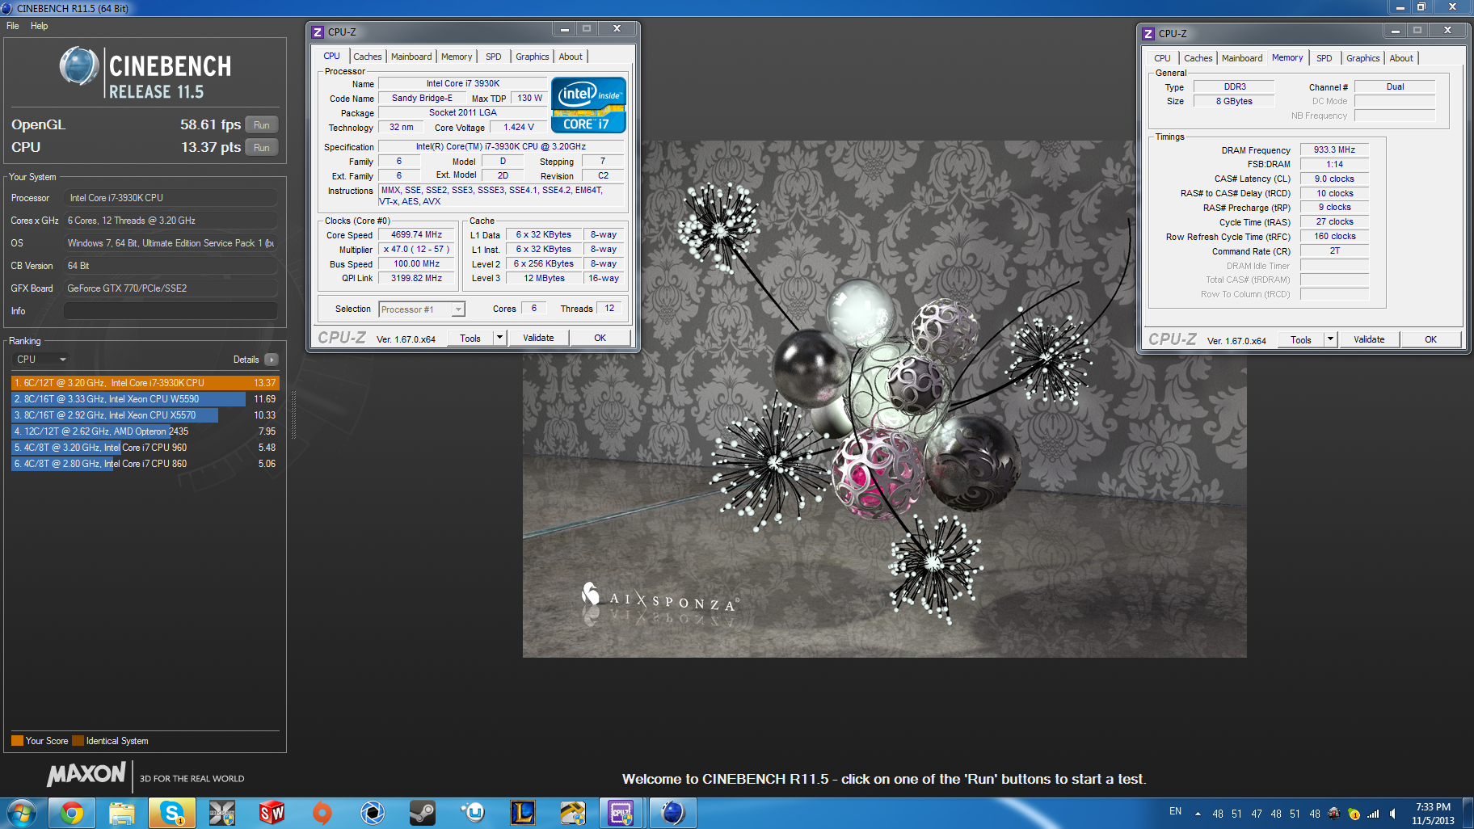Open Uplay from the taskbar
Viewport: 1474px width, 829px height.
pos(472,813)
